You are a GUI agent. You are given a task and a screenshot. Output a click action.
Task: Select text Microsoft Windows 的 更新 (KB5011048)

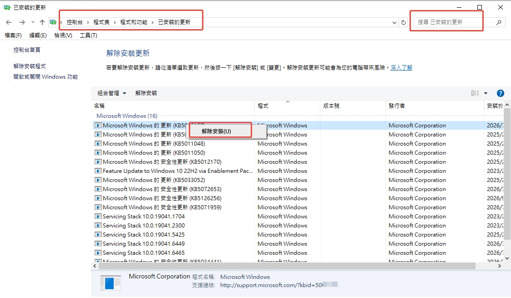pos(154,144)
